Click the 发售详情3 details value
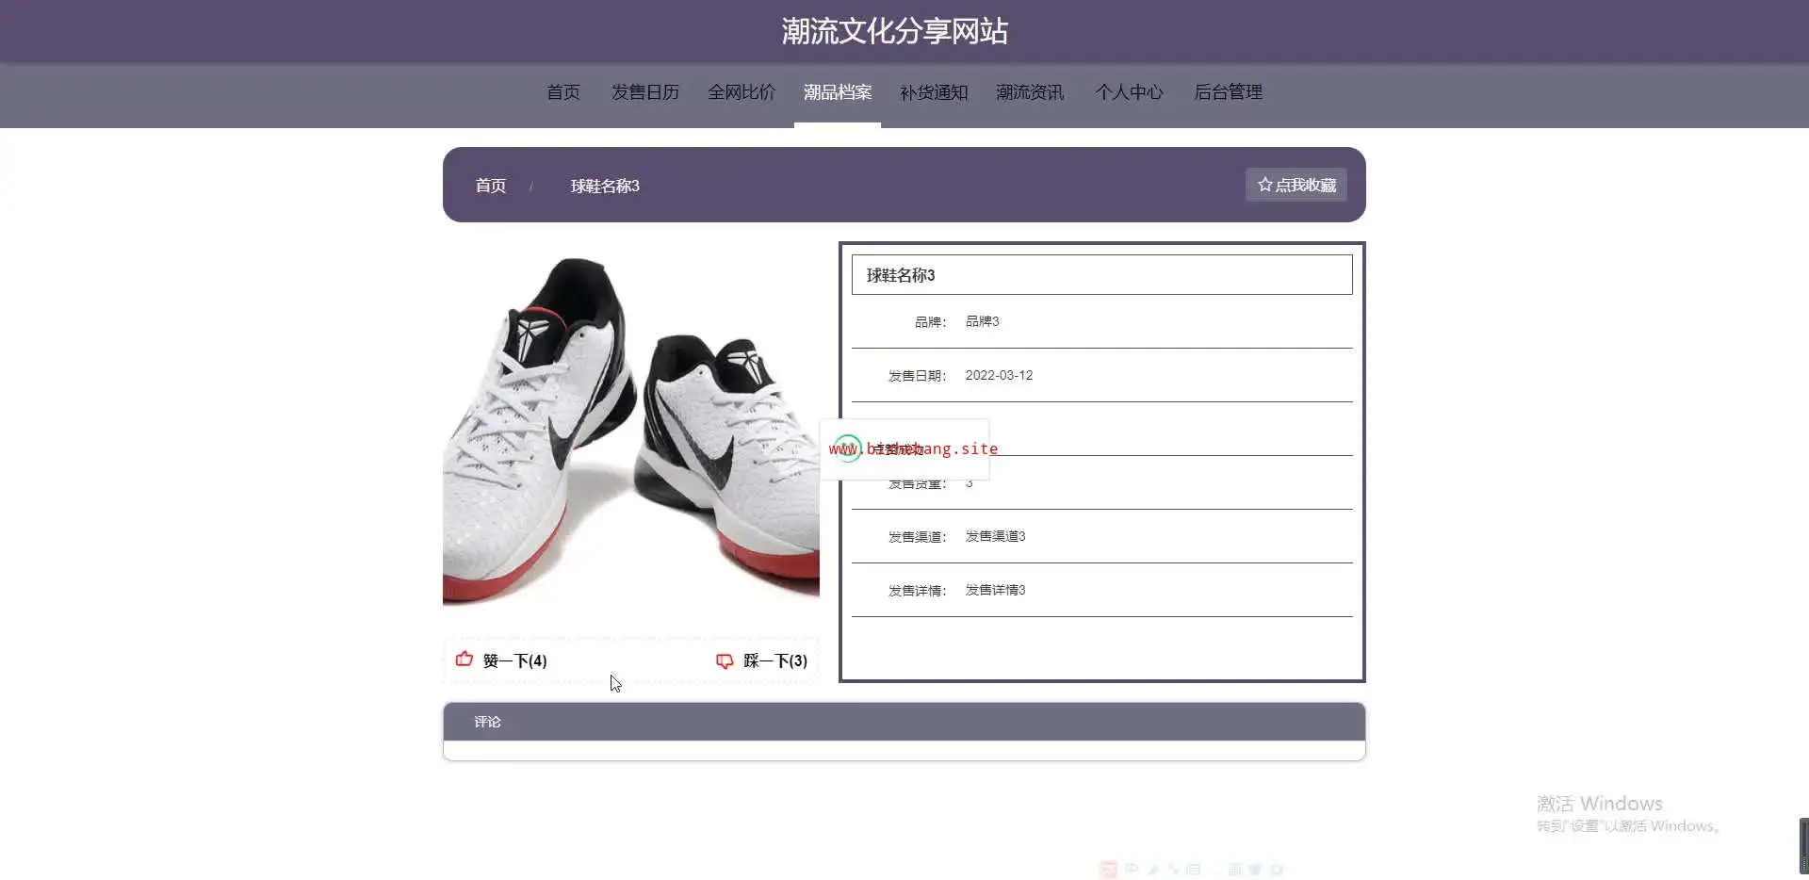This screenshot has height=880, width=1809. click(x=995, y=590)
